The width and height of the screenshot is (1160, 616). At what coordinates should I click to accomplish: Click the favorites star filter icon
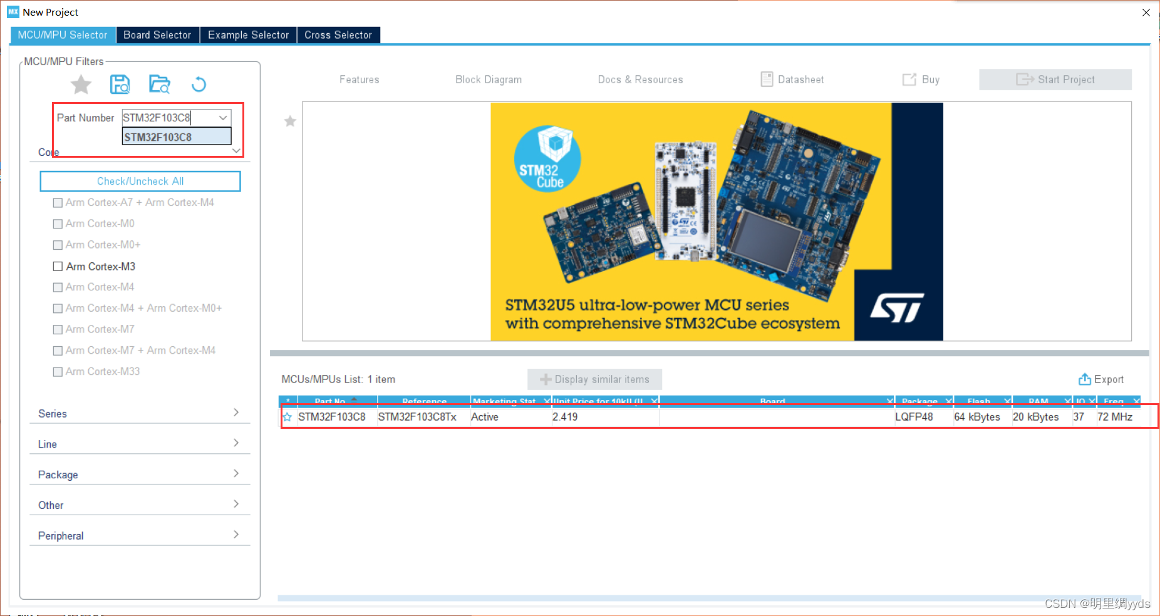point(81,84)
